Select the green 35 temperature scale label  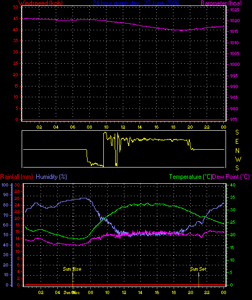[233, 197]
